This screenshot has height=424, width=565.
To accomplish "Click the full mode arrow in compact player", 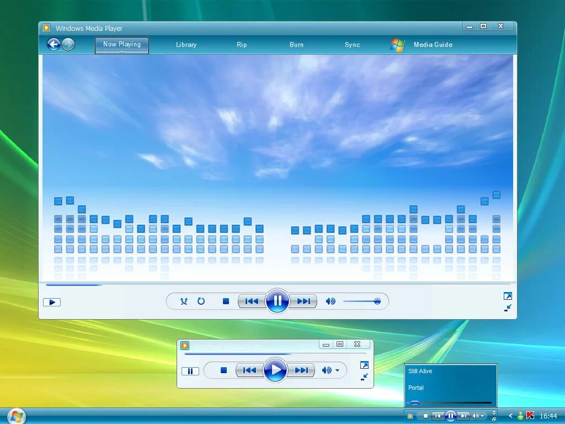I will (x=364, y=365).
